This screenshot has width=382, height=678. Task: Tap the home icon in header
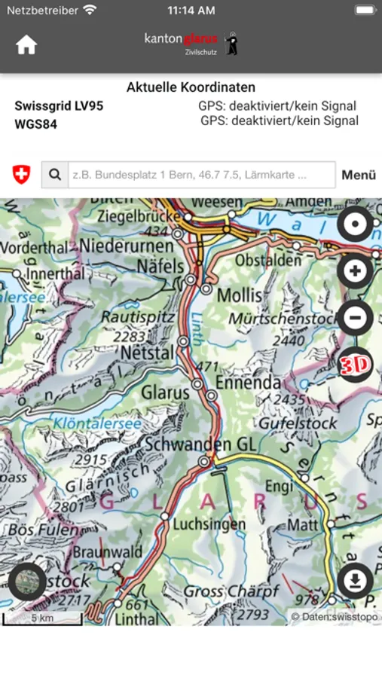(26, 44)
